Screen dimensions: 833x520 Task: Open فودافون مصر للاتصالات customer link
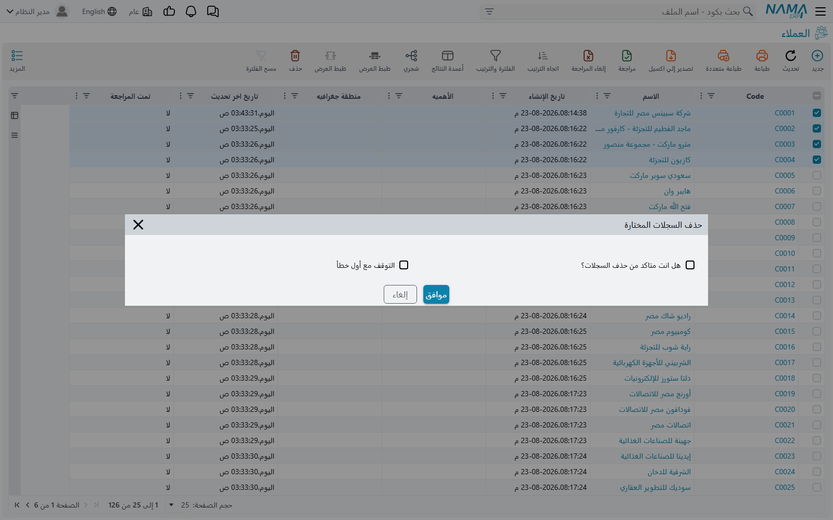[x=654, y=409]
